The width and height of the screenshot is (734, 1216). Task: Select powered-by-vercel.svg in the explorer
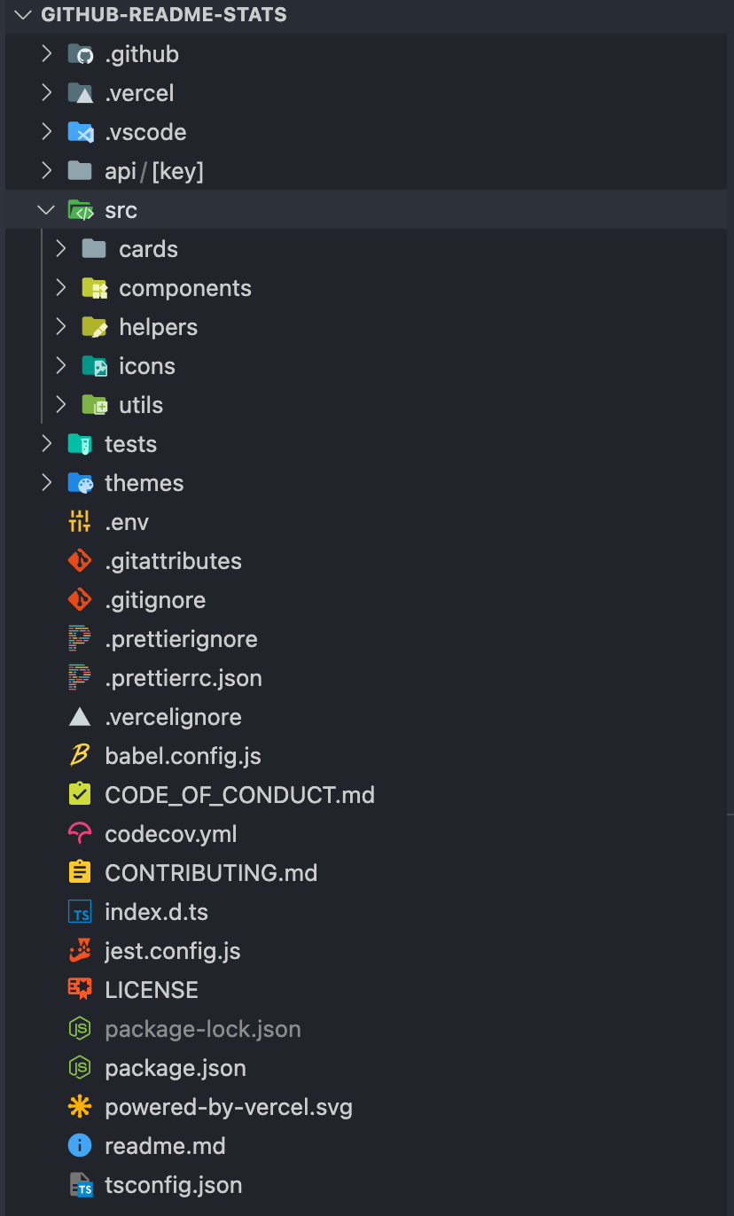pos(229,1107)
